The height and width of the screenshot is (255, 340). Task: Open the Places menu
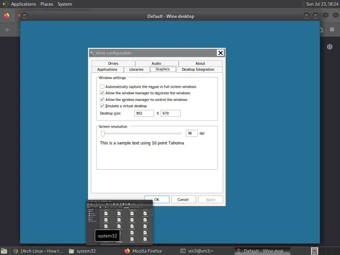pos(47,4)
